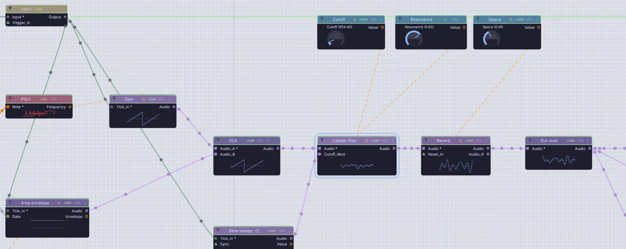Collapse the Out level node triangle
Image resolution: width=626 pixels, height=249 pixels.
click(x=530, y=140)
